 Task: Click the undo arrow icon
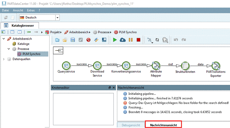click(176, 40)
